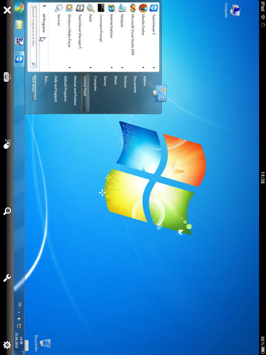Viewport: 266px width, 355px height.
Task: Click the pinned taskbar icon next to Explorer
Action: pyautogui.click(x=19, y=42)
